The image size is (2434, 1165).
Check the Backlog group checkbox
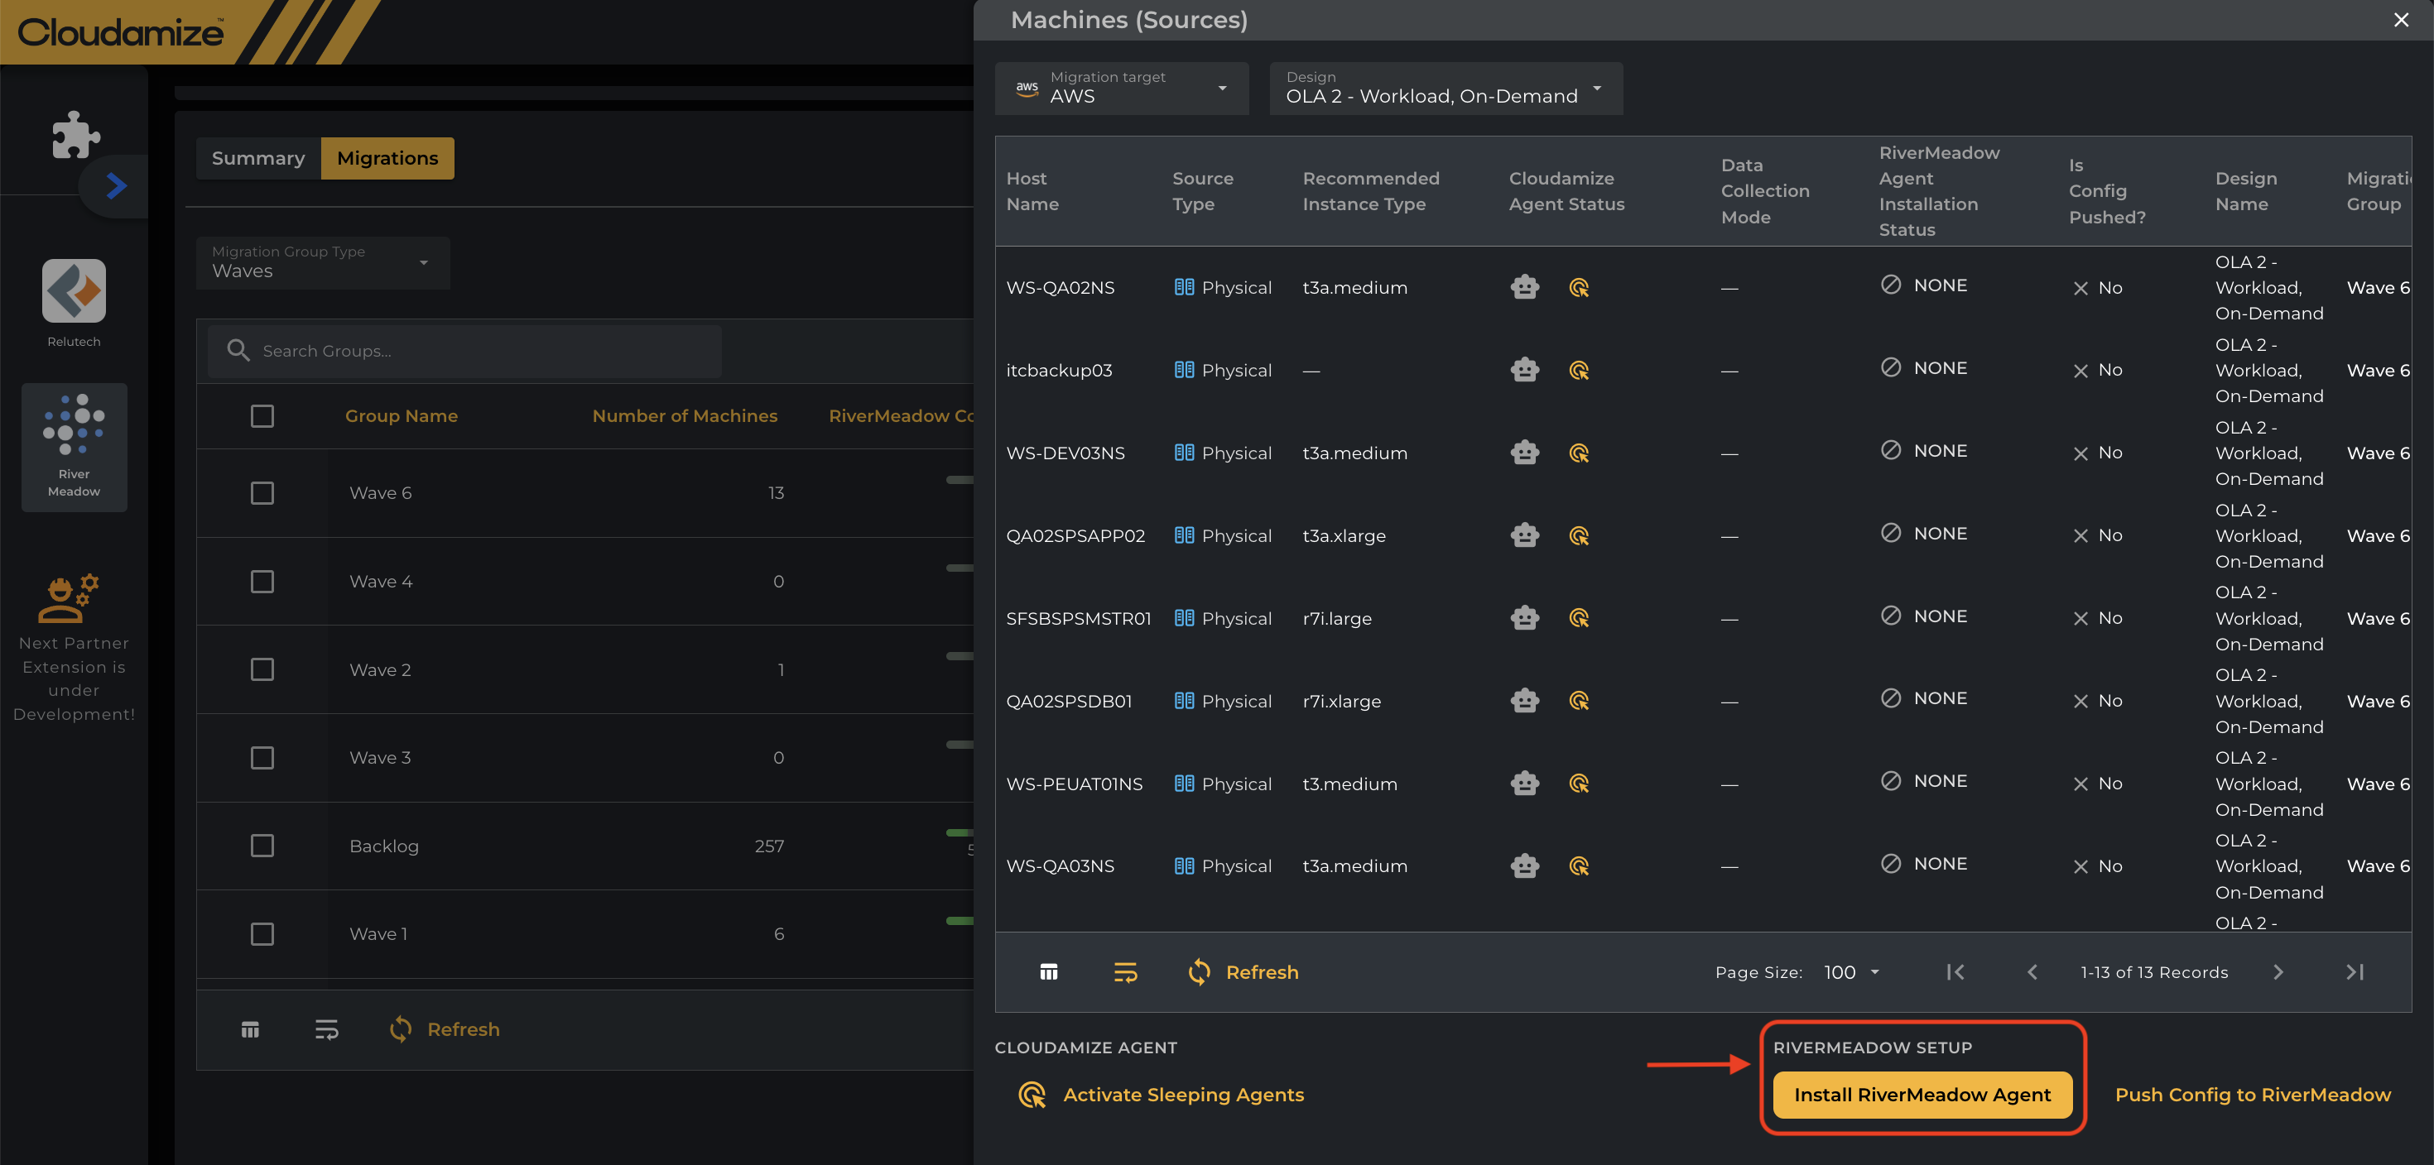tap(262, 845)
